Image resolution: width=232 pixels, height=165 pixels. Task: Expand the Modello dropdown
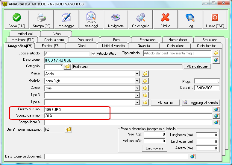point(137,81)
